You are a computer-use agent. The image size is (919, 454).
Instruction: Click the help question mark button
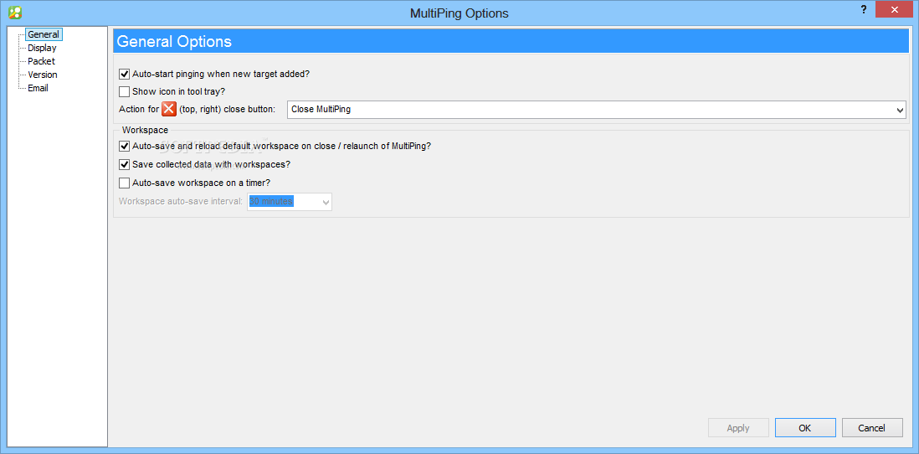pyautogui.click(x=863, y=9)
